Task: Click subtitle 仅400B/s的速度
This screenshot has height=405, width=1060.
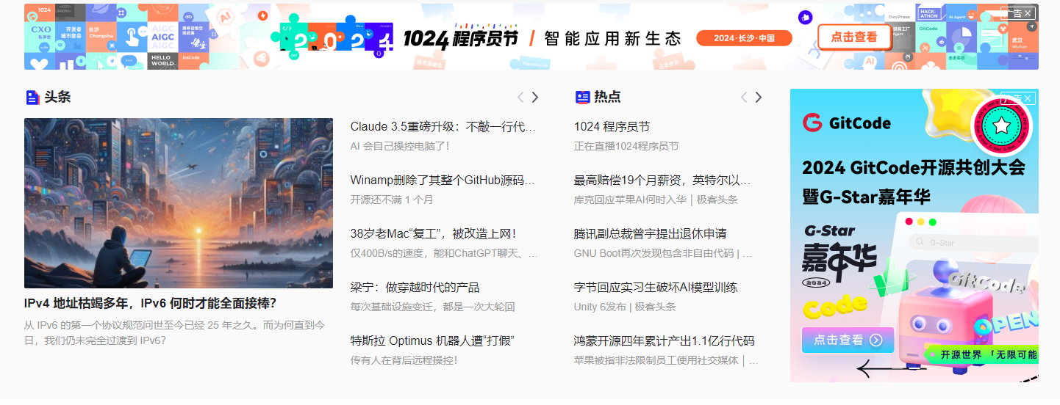Action: 444,253
